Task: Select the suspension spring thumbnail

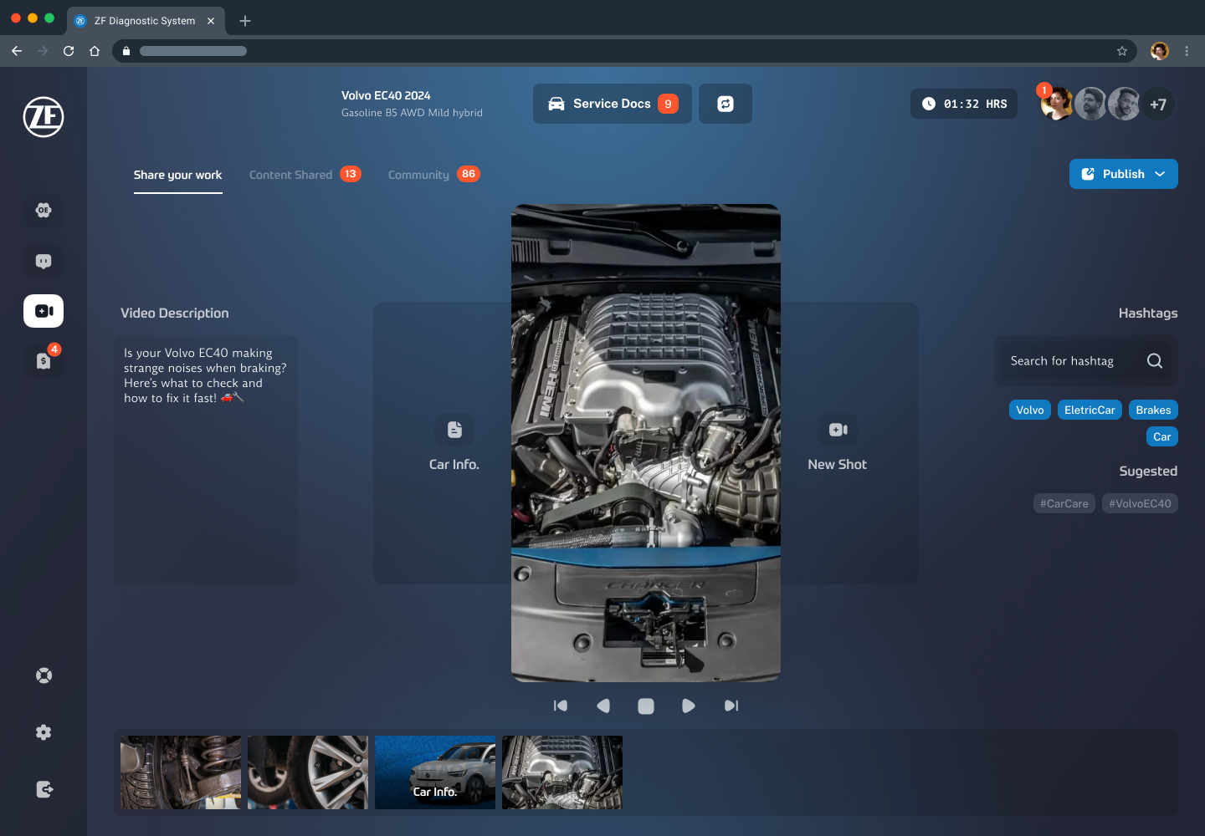Action: [181, 772]
